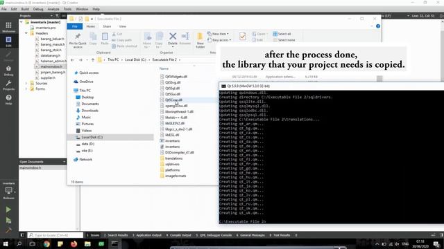Switch to View ribbon tab in Explorer

point(122,26)
